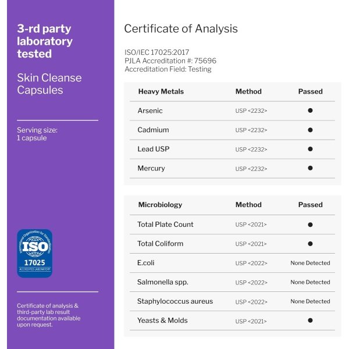This screenshot has height=349, width=349.
Task: Click the E.coli None Detected result
Action: pos(310,263)
